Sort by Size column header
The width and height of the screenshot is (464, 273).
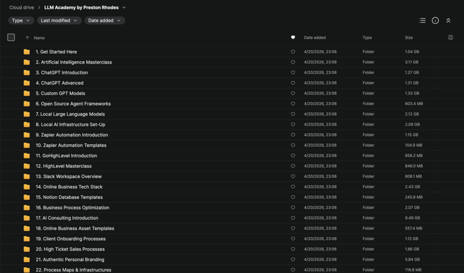409,38
